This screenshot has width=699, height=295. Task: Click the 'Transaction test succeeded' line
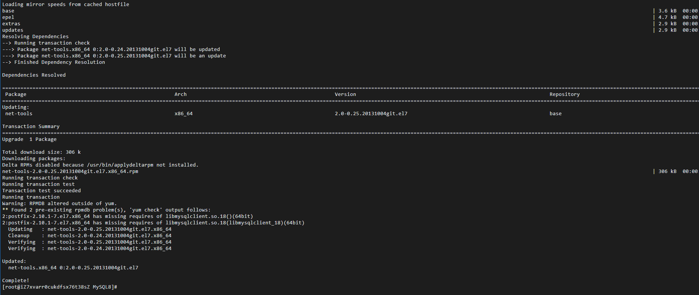(42, 191)
